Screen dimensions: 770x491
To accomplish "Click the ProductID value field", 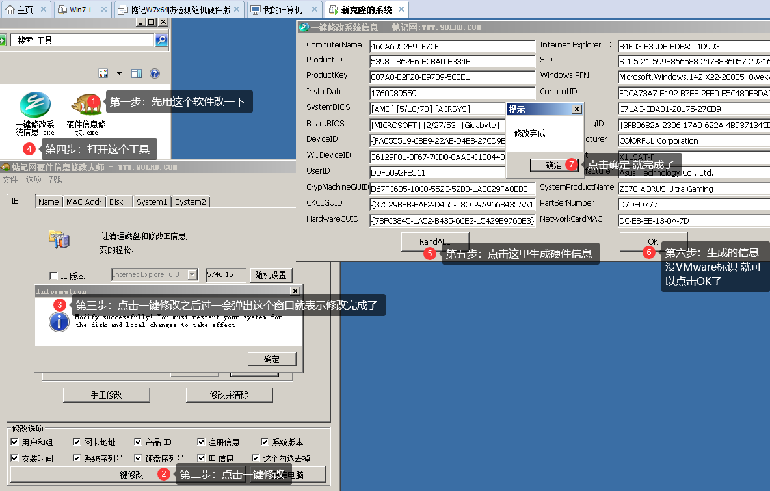I will tap(452, 61).
